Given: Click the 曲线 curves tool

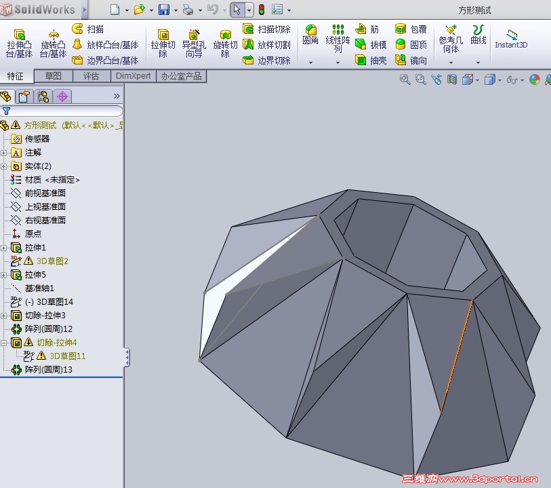Looking at the screenshot, I should click(x=478, y=35).
